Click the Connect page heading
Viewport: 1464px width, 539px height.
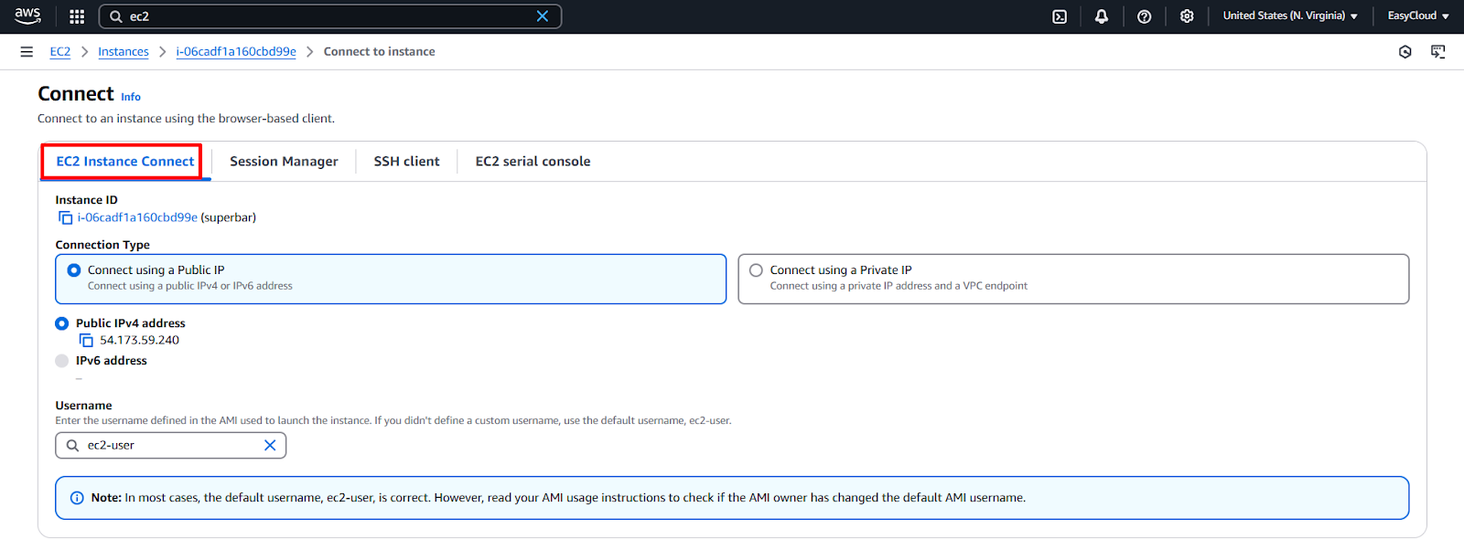click(76, 94)
